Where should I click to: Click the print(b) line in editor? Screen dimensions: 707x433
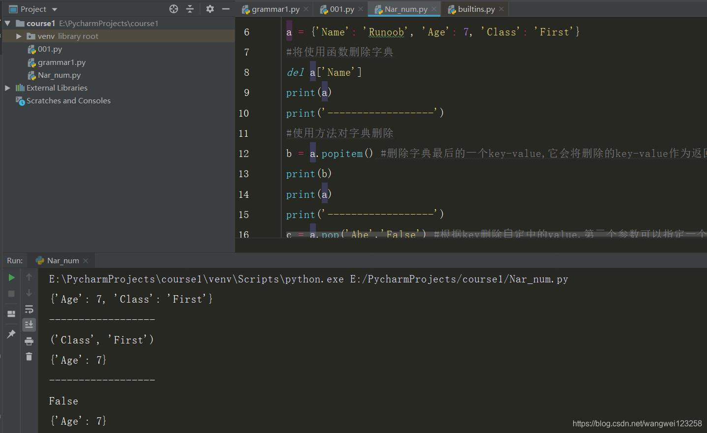click(x=309, y=174)
